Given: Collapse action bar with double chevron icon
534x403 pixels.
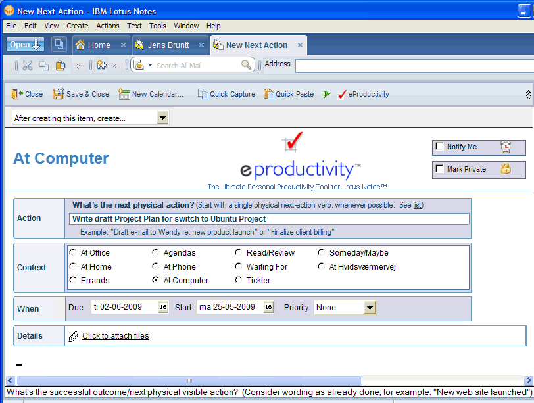Looking at the screenshot, I should click(x=528, y=95).
